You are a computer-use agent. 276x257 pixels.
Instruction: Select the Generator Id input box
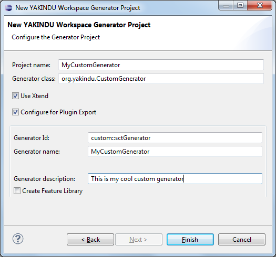[175, 138]
